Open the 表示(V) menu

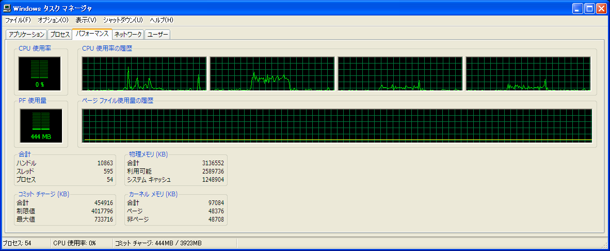86,20
